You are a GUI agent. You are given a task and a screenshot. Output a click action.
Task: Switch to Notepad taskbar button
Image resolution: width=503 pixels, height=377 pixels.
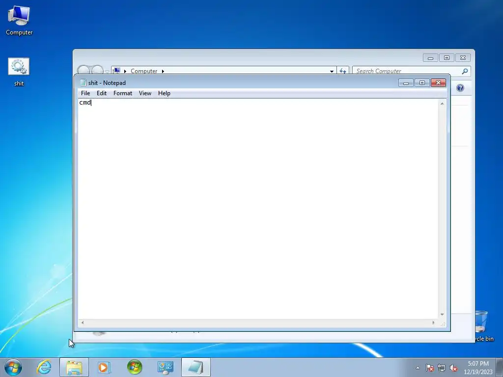click(196, 367)
